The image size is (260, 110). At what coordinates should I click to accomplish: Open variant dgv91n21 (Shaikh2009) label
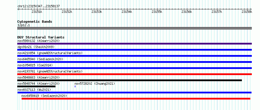click(x=36, y=47)
